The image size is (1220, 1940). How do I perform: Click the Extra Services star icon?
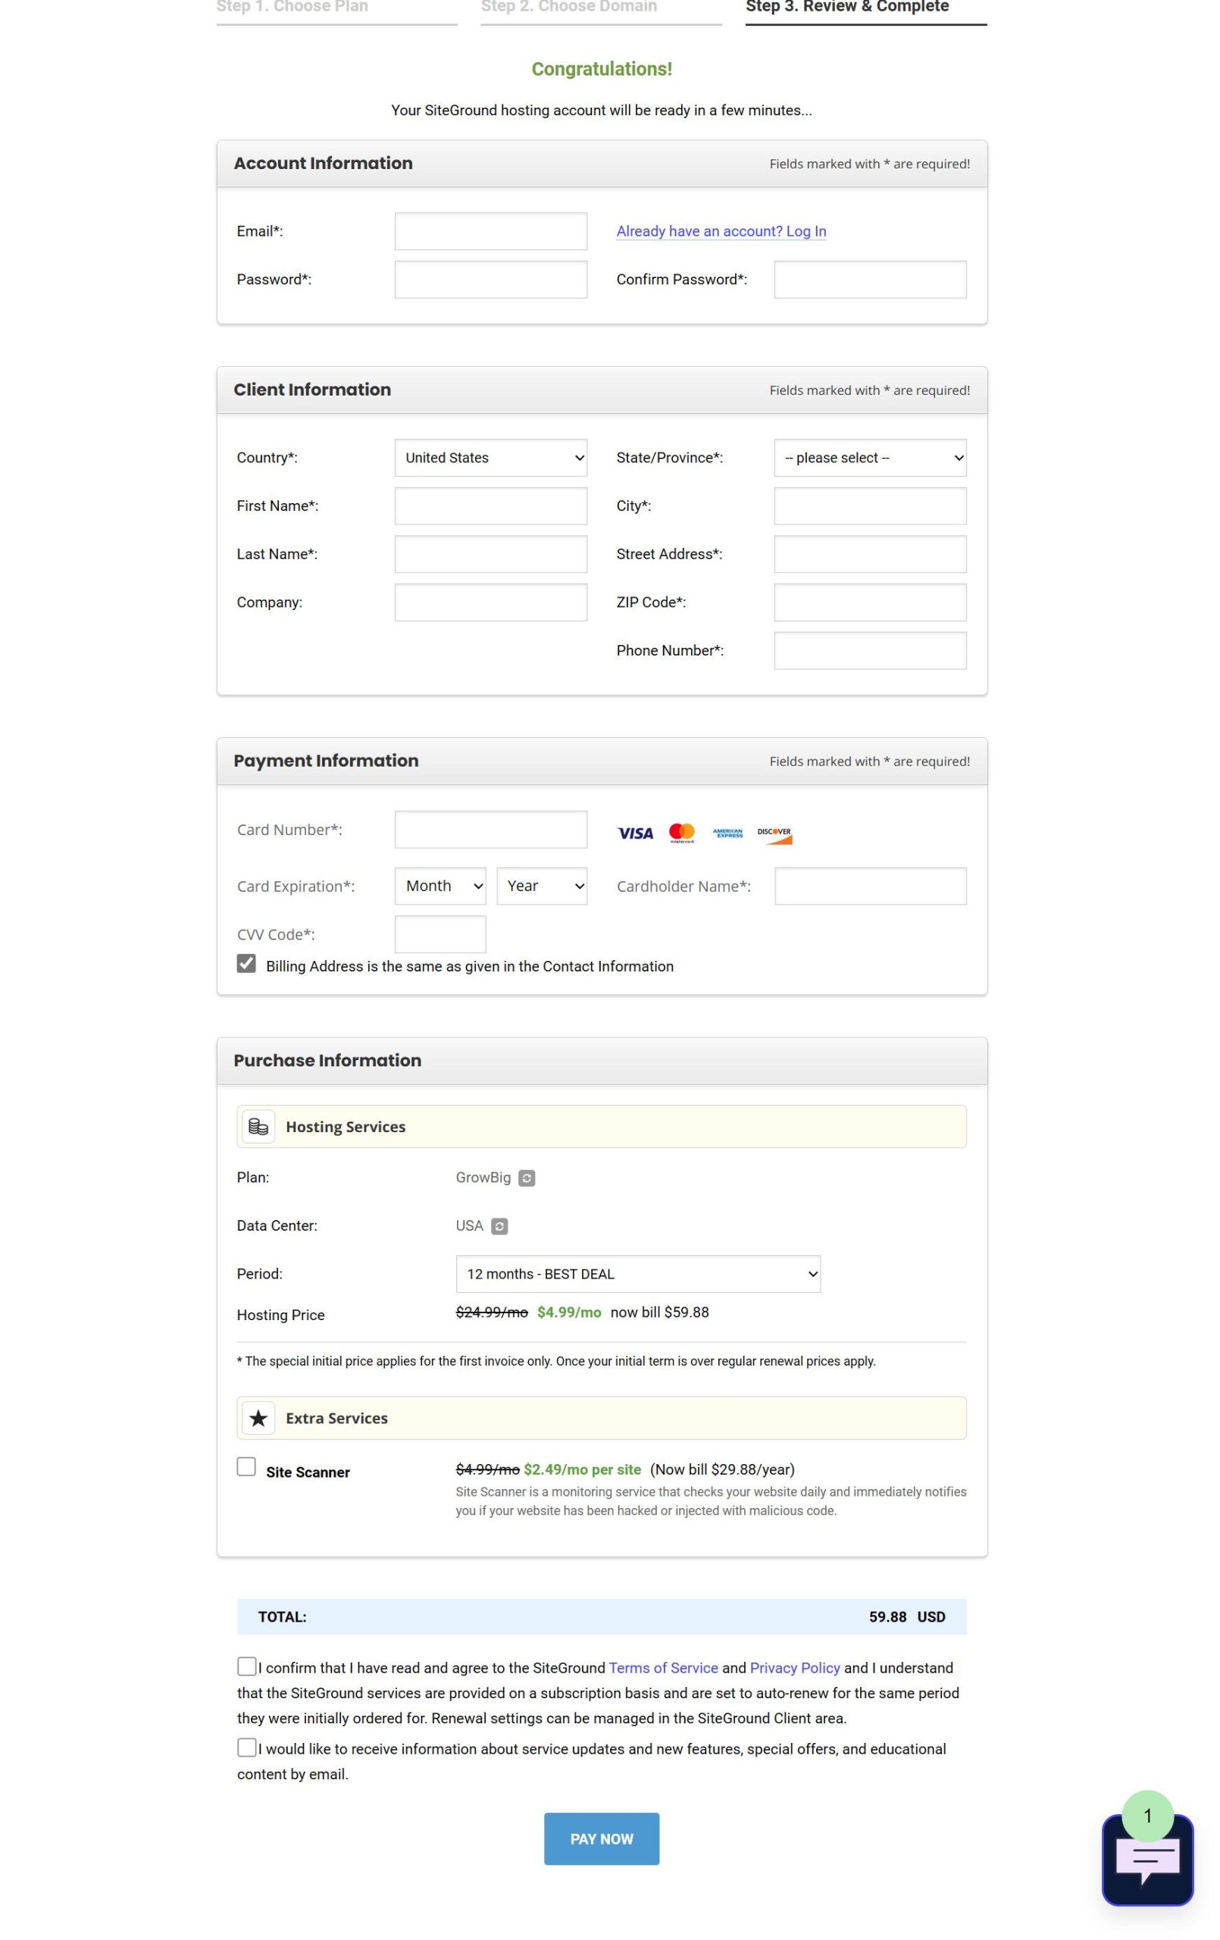[258, 1418]
